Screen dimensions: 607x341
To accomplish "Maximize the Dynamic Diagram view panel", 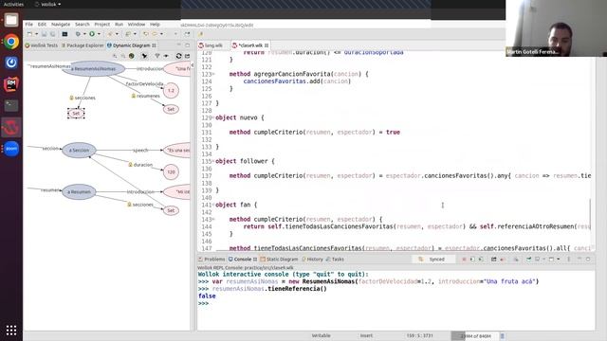I will pyautogui.click(x=188, y=45).
